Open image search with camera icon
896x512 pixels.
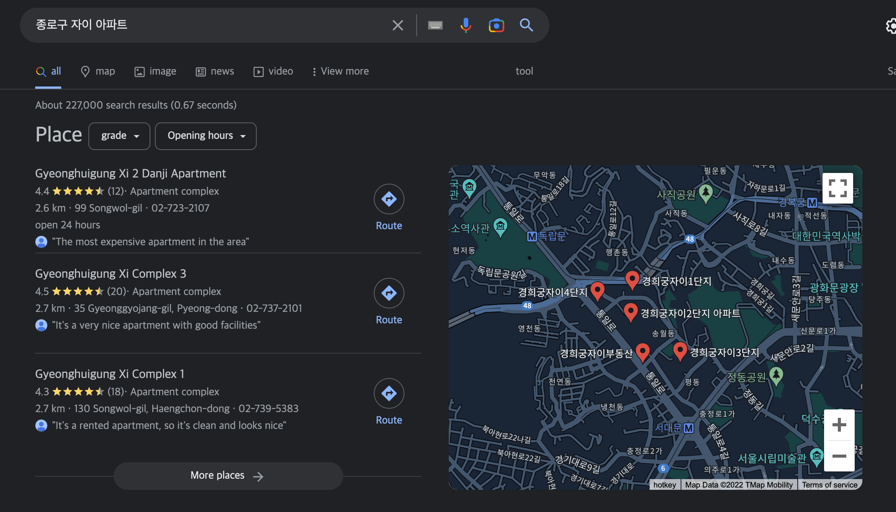496,25
